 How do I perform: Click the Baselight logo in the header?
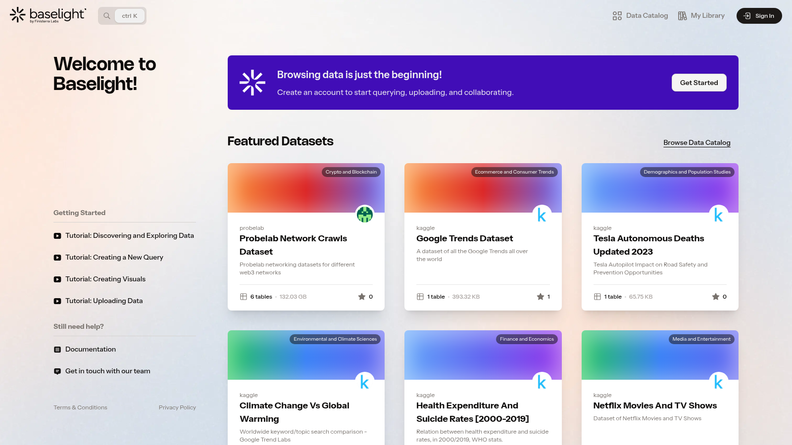pos(48,15)
